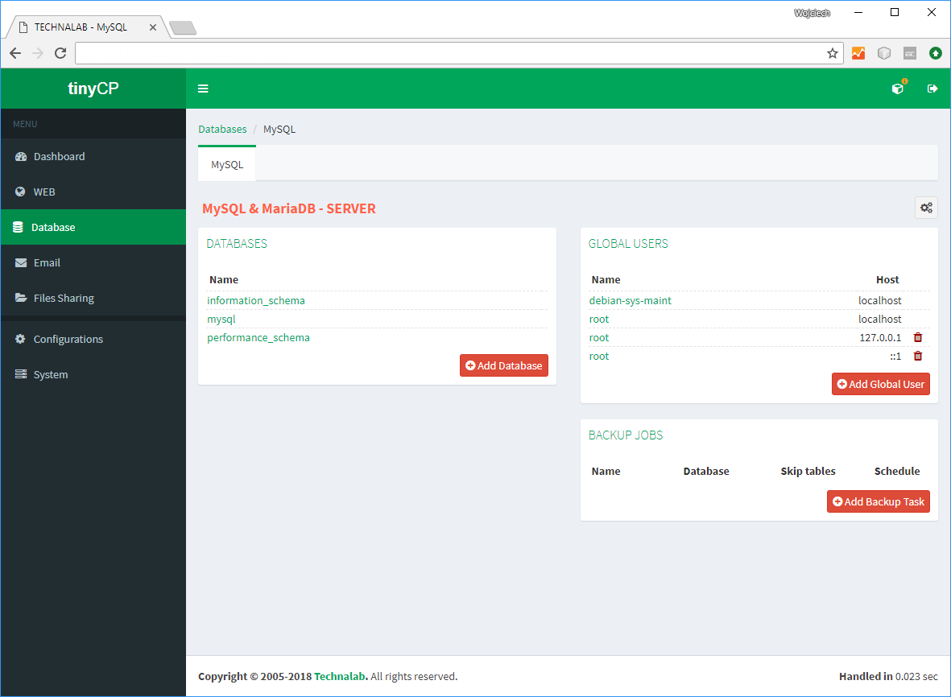Open the information_schema database link

256,301
